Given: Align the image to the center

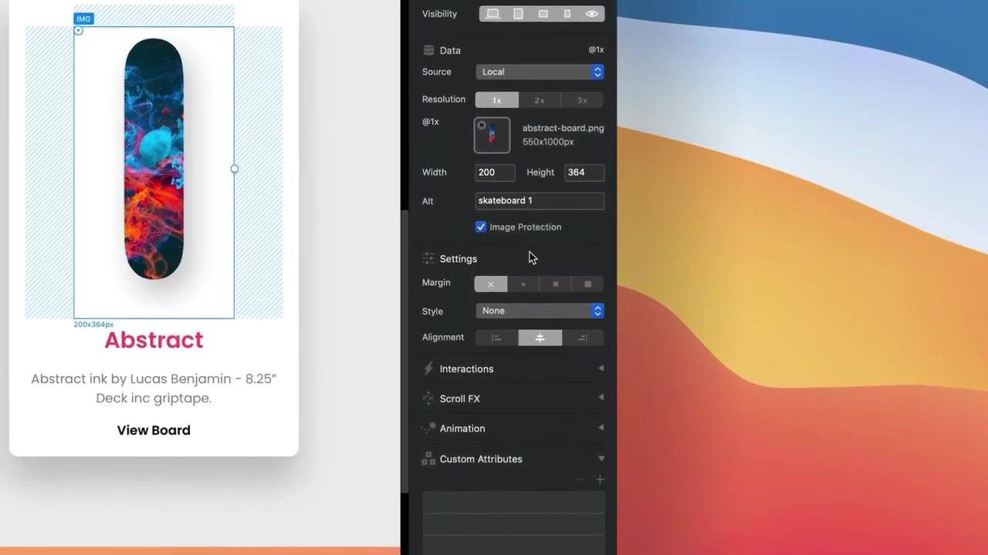Looking at the screenshot, I should click(x=540, y=338).
